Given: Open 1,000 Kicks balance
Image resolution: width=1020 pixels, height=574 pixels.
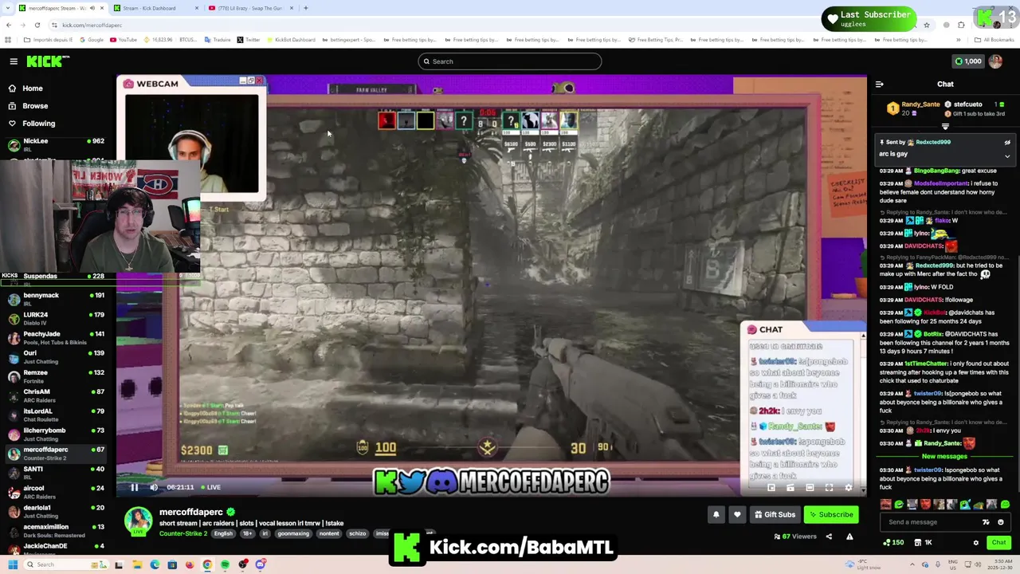Looking at the screenshot, I should [968, 61].
